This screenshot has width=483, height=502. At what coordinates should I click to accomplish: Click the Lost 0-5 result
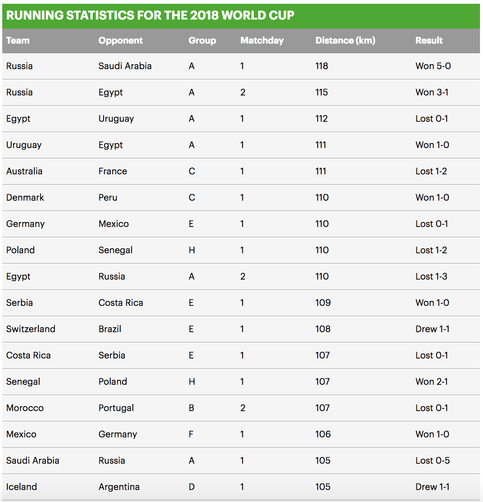pyautogui.click(x=433, y=460)
